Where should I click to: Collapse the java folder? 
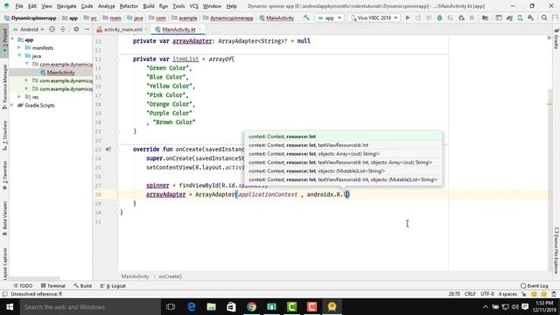click(x=19, y=56)
